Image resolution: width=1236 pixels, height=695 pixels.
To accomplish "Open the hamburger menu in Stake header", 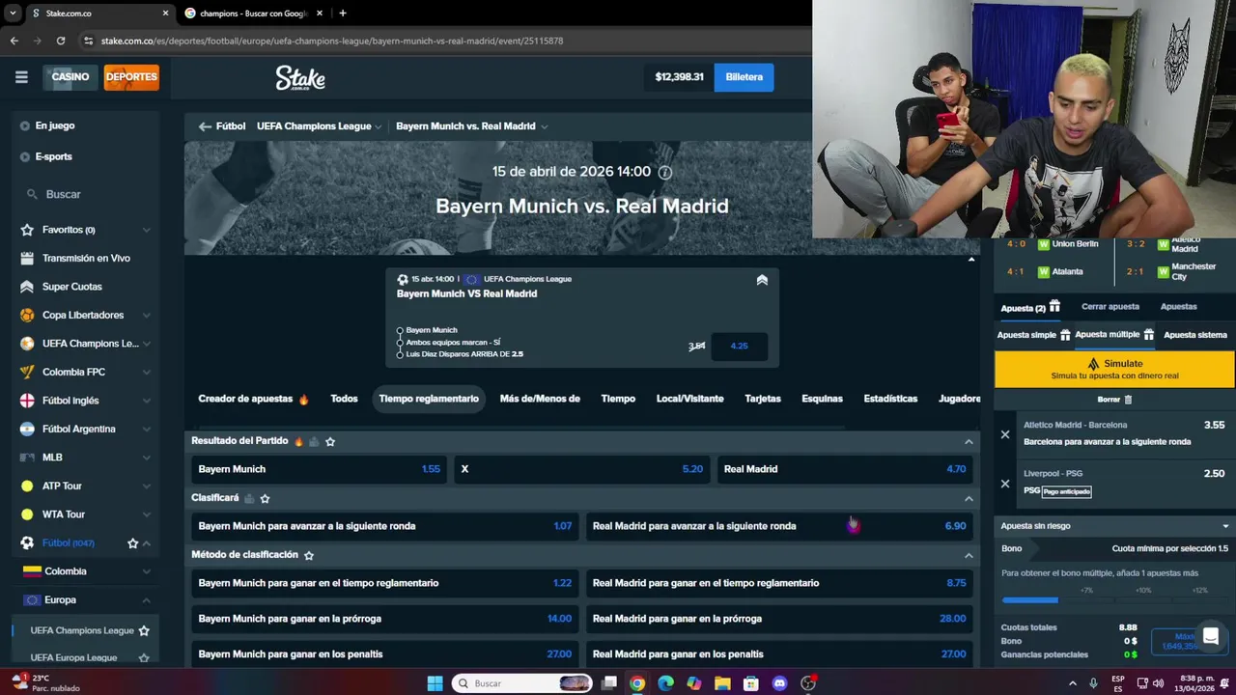I will [21, 77].
